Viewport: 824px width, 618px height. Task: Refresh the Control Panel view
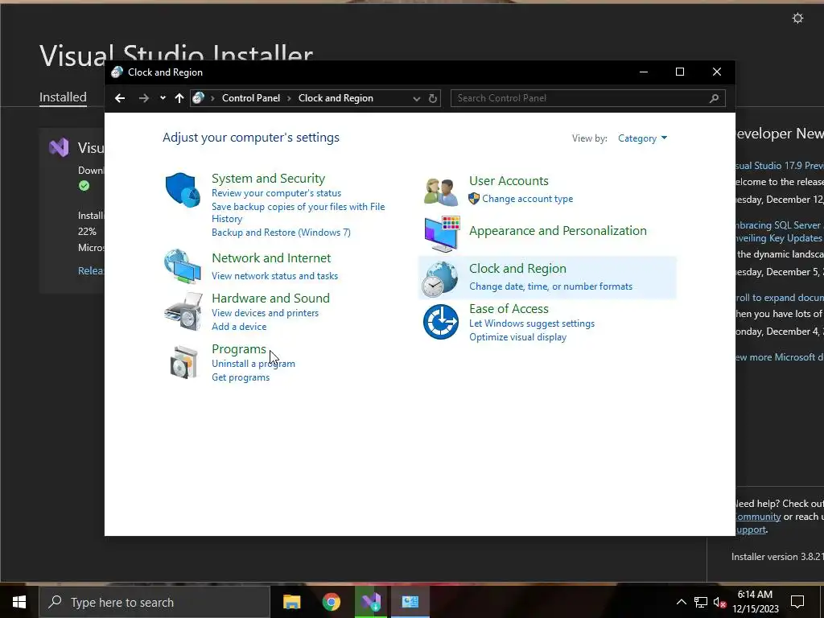[x=432, y=98]
